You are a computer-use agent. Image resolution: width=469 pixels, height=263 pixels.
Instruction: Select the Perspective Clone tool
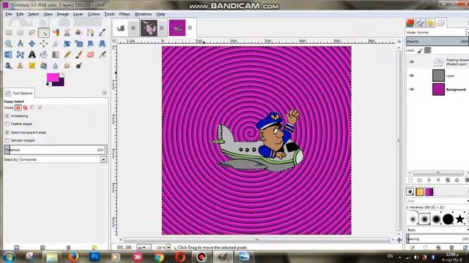[x=44, y=66]
